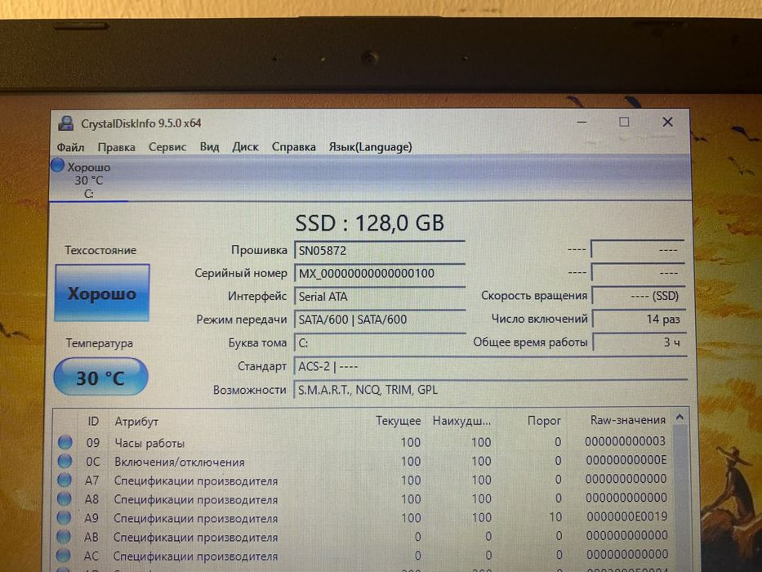Click the ACS-2 standard field
The height and width of the screenshot is (572, 762).
[x=490, y=366]
